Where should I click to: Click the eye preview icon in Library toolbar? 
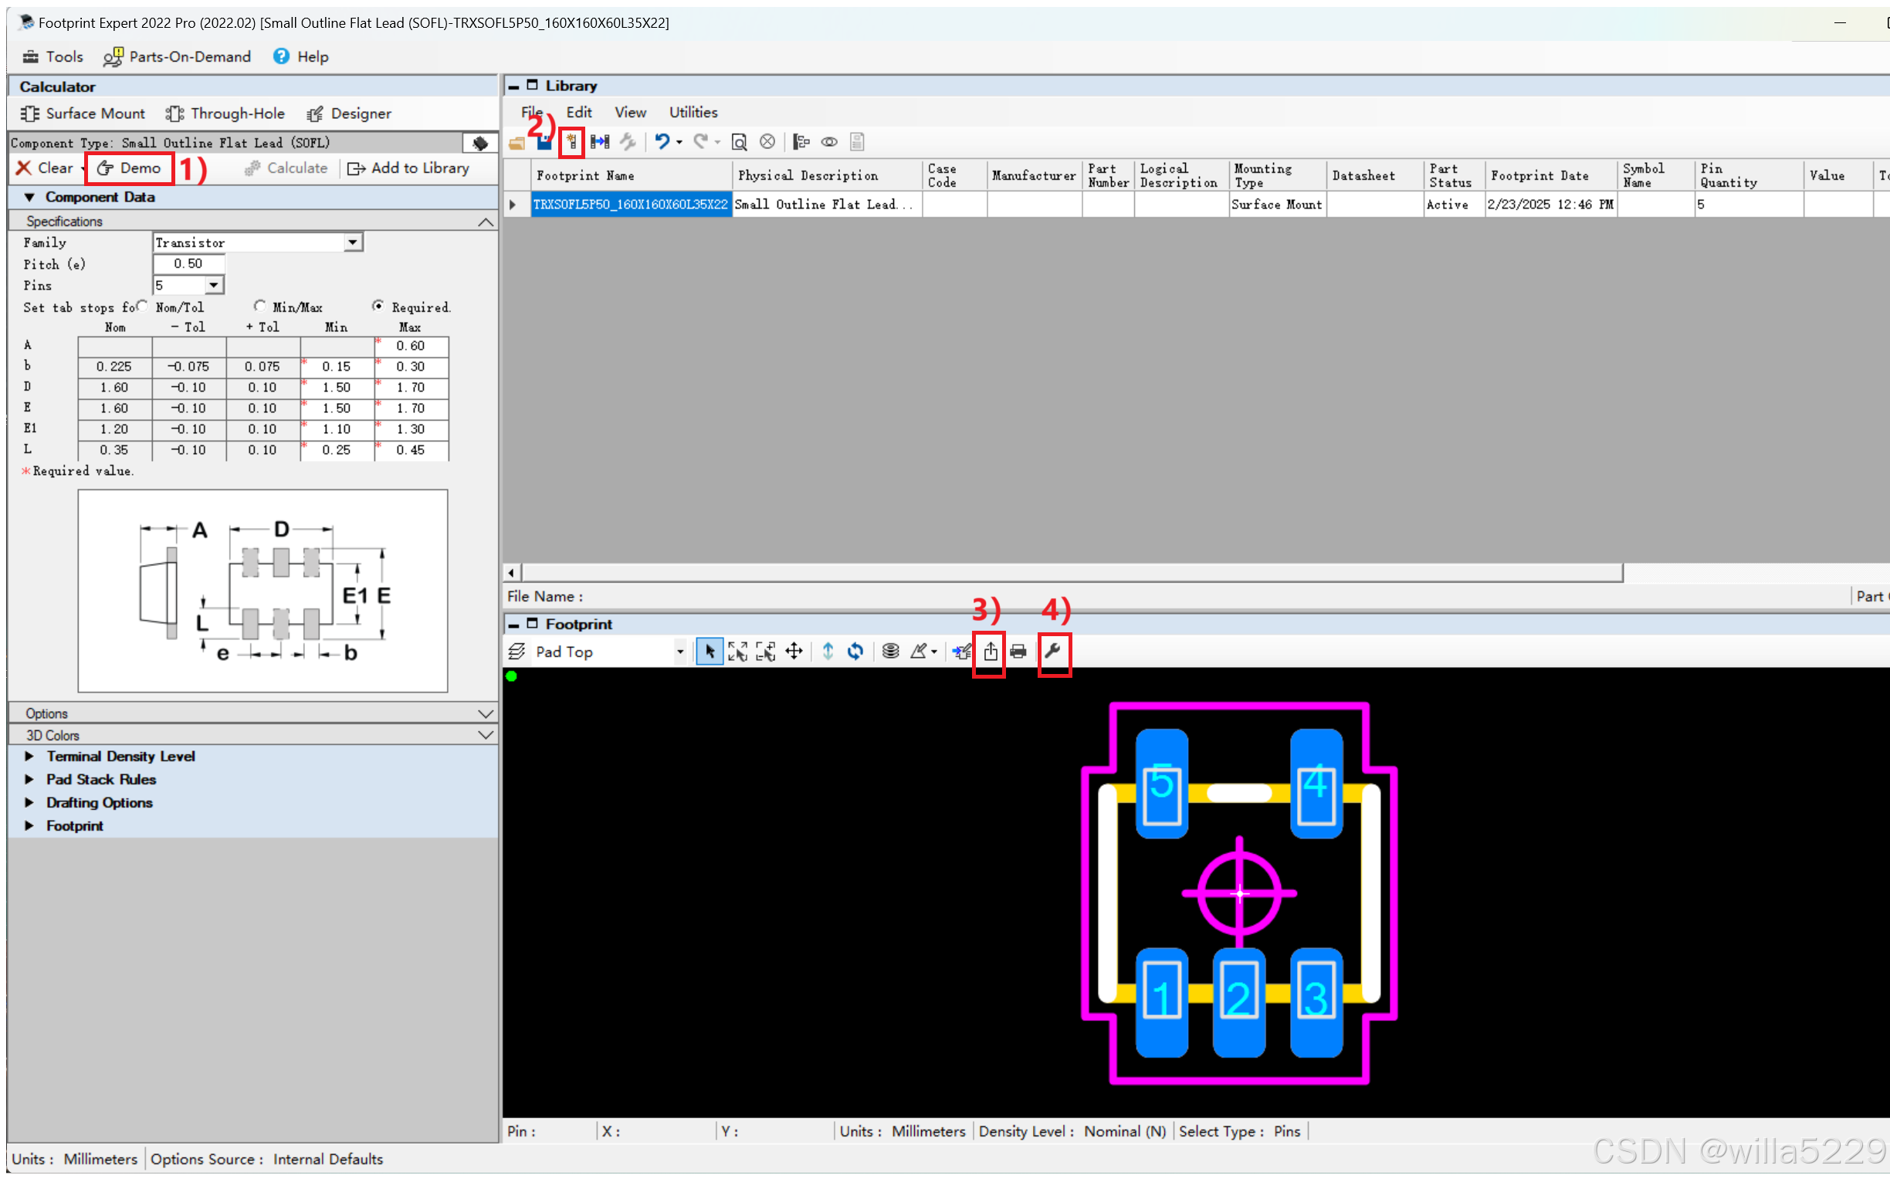tap(829, 141)
